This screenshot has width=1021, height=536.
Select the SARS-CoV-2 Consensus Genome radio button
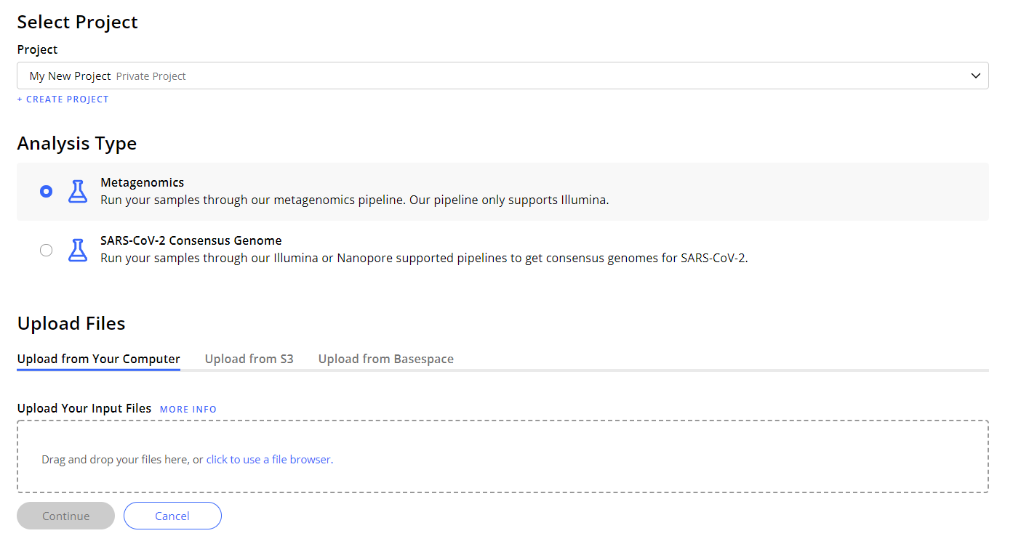46,250
